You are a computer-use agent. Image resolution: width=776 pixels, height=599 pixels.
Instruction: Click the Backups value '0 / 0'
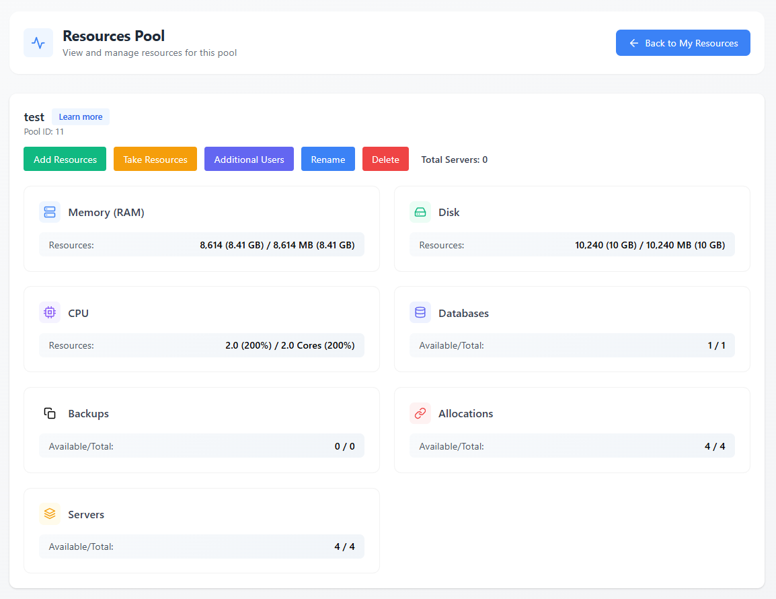pos(345,446)
